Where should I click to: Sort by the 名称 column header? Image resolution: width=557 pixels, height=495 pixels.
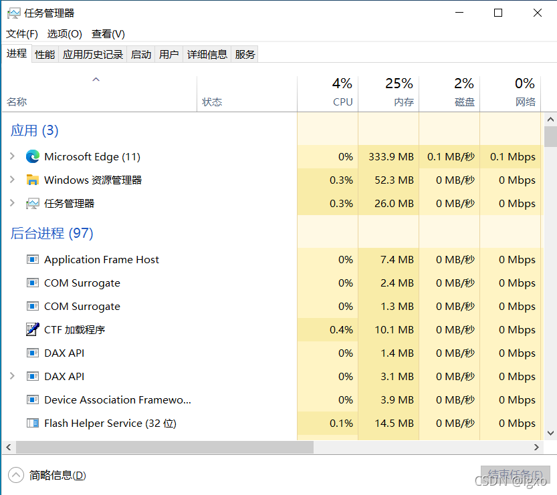coord(100,94)
